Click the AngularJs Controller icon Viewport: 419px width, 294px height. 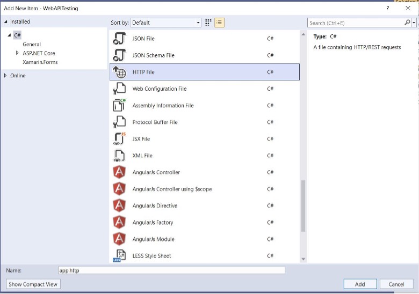click(x=119, y=172)
